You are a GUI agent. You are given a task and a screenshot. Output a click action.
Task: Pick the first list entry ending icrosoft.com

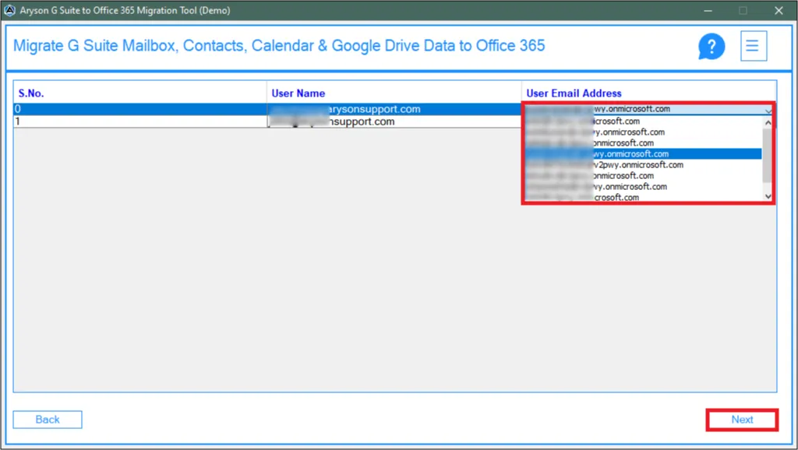point(643,121)
